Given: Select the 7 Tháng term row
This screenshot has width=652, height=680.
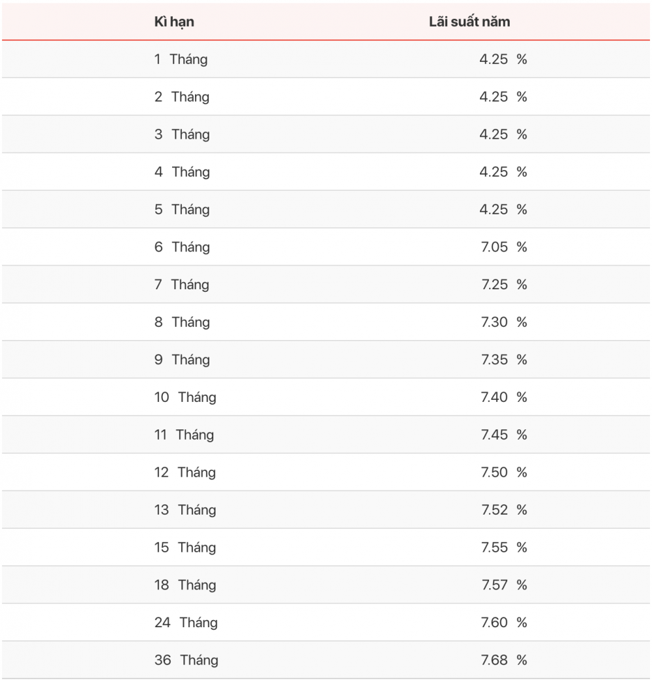Looking at the screenshot, I should [325, 285].
